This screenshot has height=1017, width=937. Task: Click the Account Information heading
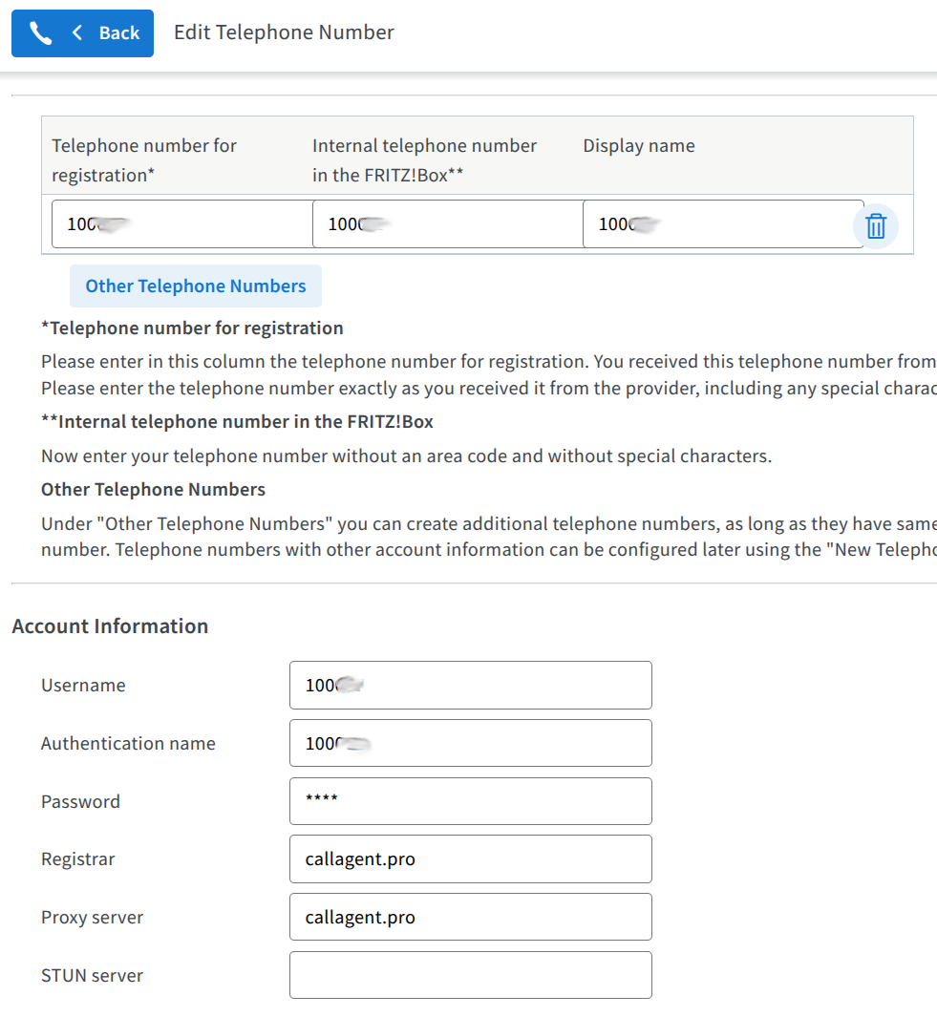tap(109, 625)
